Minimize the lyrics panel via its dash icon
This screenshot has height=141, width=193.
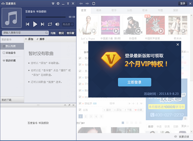65,105
